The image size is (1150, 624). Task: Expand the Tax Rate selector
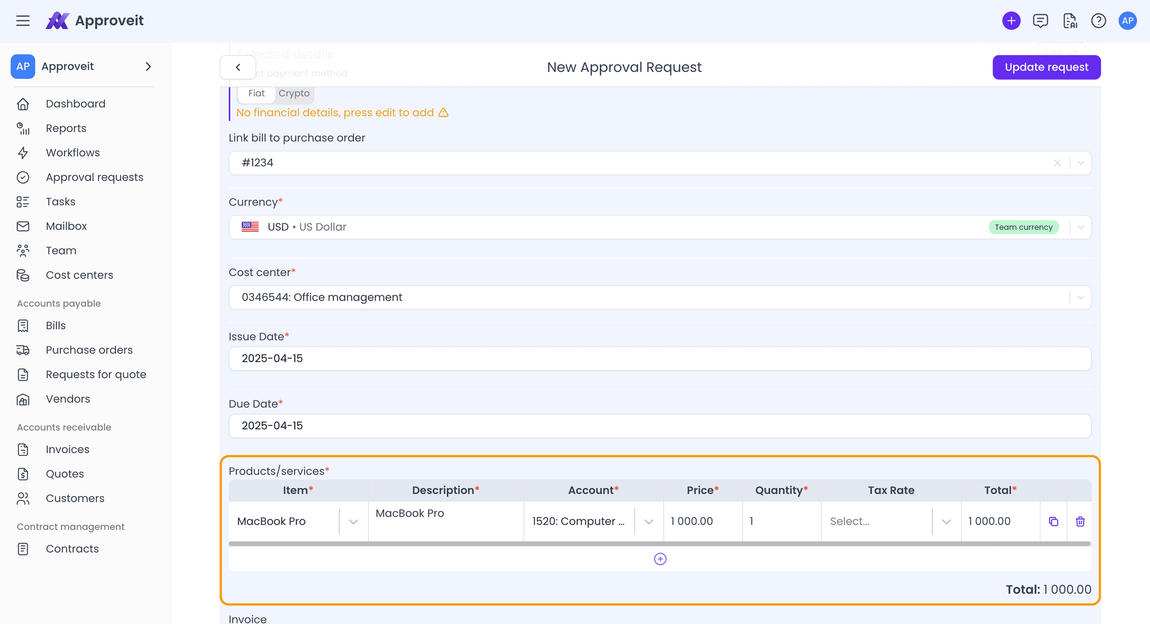click(x=946, y=521)
